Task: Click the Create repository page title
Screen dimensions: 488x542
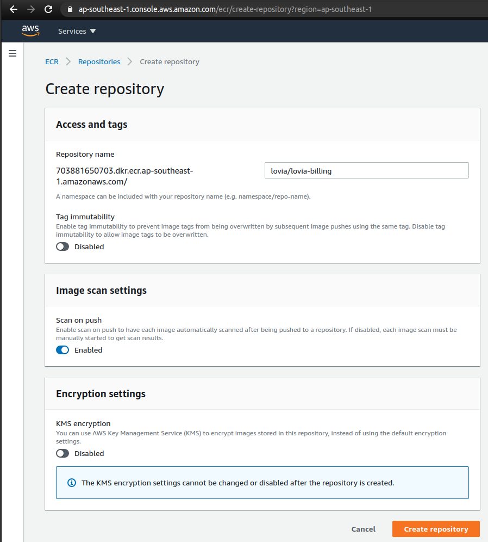Action: tap(104, 89)
